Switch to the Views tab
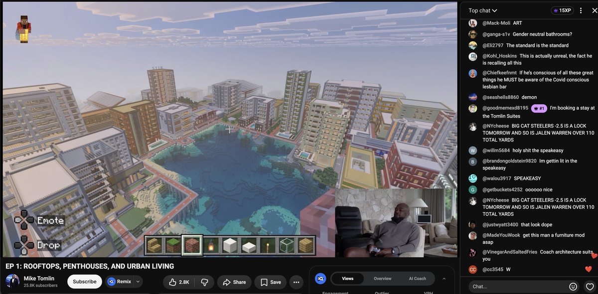This screenshot has height=294, width=598. click(x=348, y=279)
